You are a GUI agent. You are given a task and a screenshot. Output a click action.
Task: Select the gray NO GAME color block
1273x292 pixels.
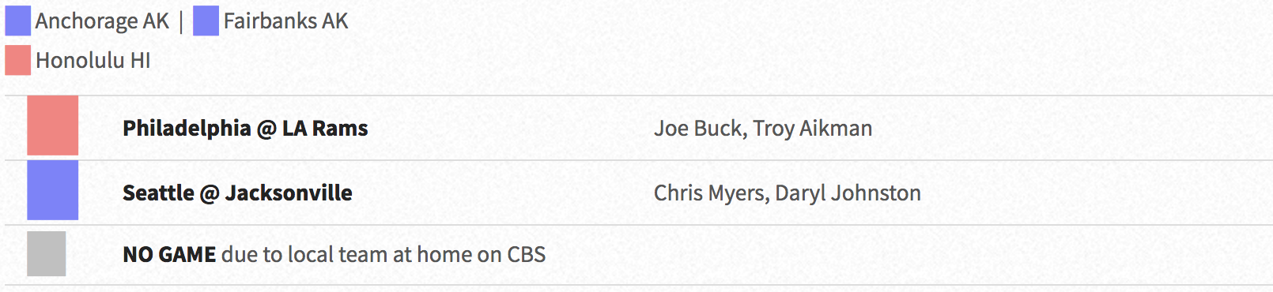click(47, 253)
